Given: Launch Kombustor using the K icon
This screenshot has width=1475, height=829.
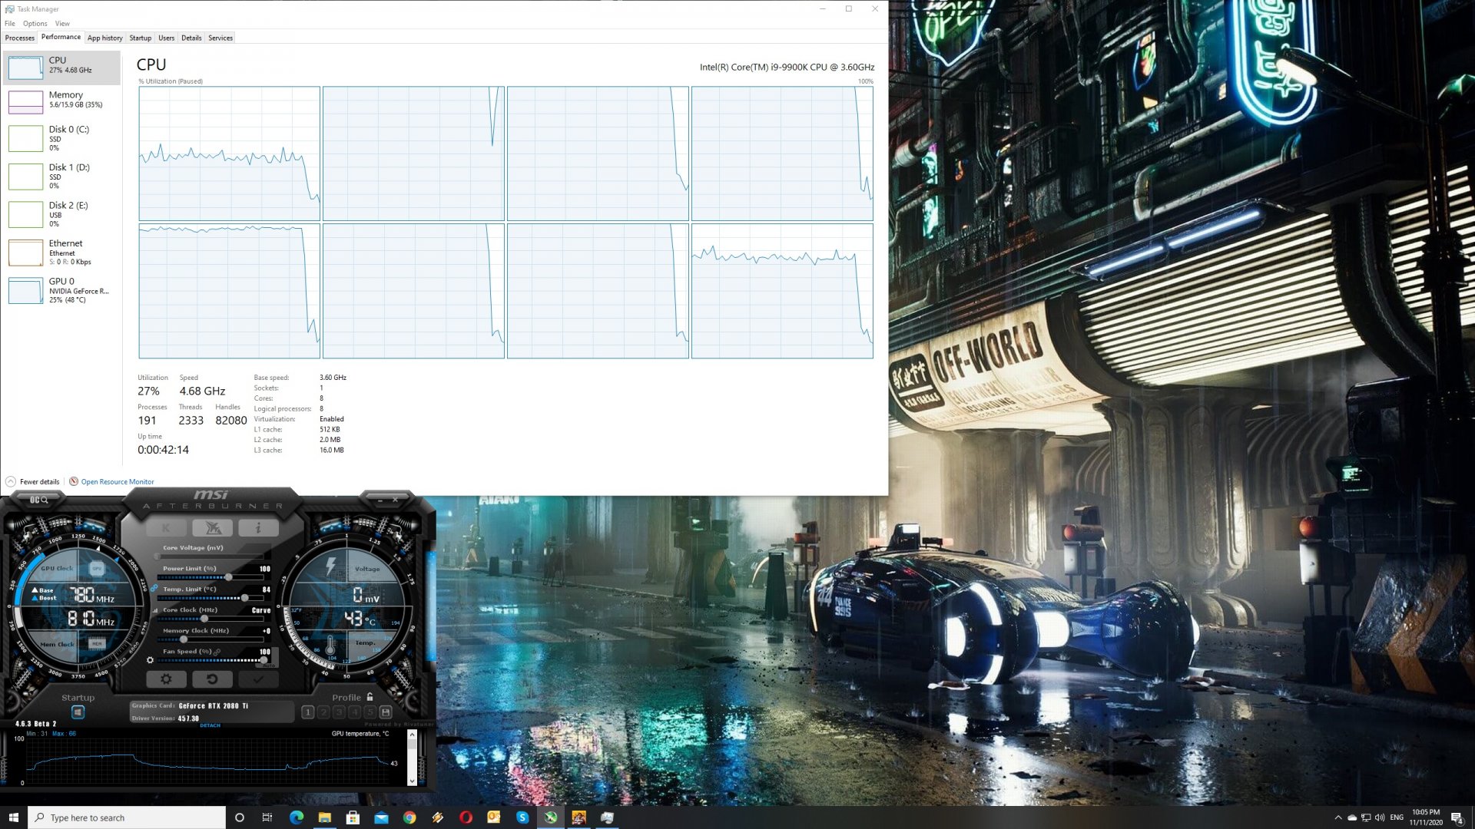Looking at the screenshot, I should (167, 528).
